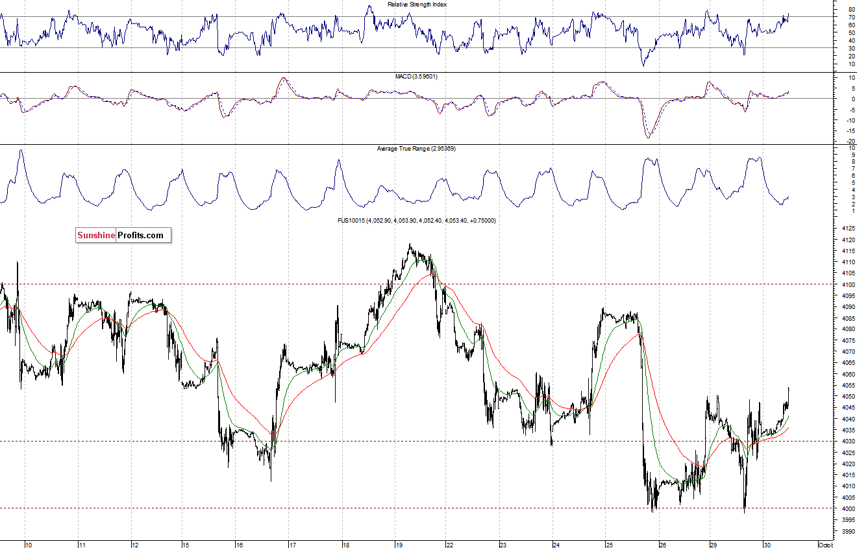Select date label 17 on time axis
The width and height of the screenshot is (857, 548).
(x=292, y=544)
